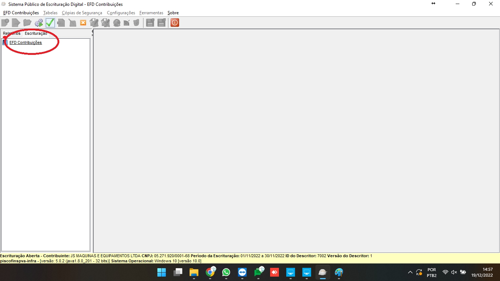Viewport: 500px width, 281px height.
Task: Open TeamViewer from the taskbar
Action: point(242,272)
